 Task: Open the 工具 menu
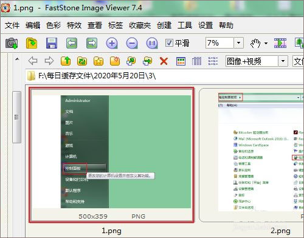click(185, 25)
